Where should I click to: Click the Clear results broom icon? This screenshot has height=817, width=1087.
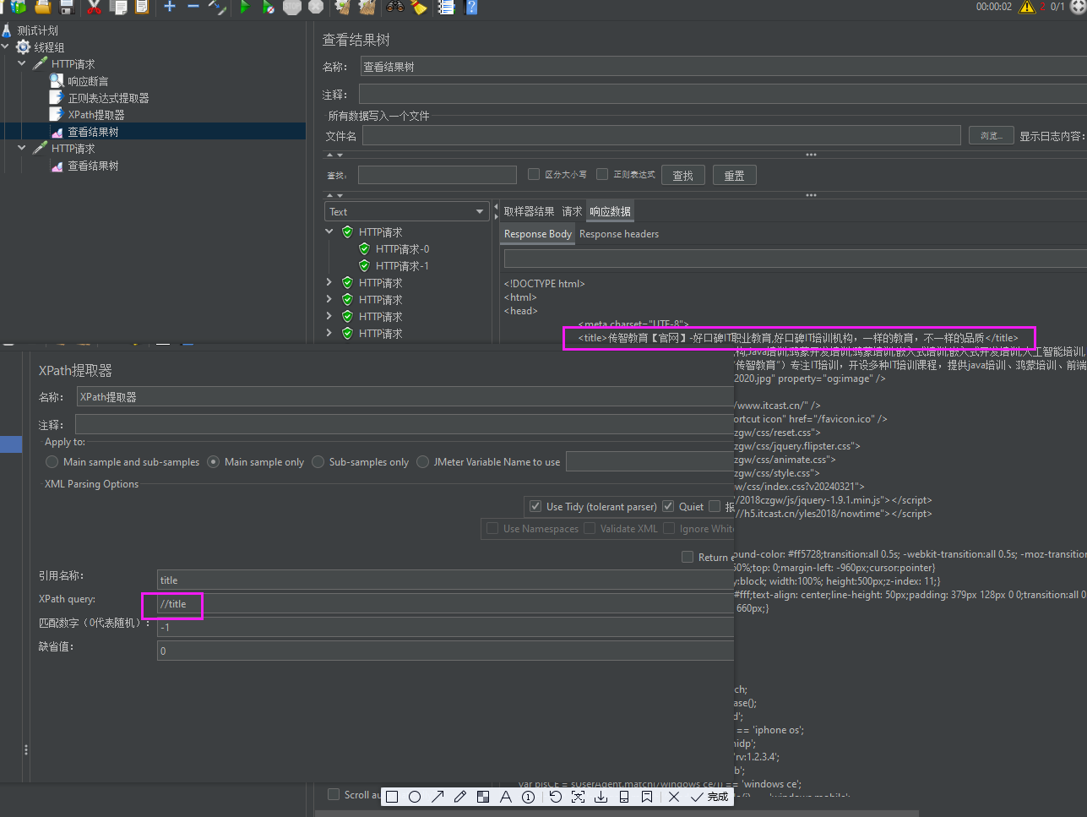tap(343, 7)
